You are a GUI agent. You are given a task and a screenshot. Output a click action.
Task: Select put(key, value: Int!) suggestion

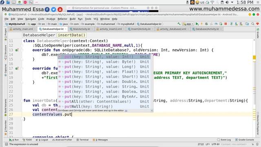click(104, 57)
